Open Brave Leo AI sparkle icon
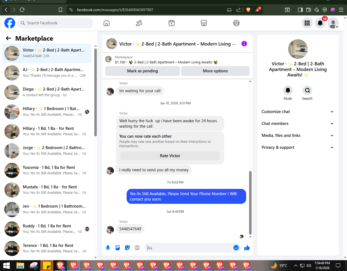The width and height of the screenshot is (347, 271). tap(316, 10)
